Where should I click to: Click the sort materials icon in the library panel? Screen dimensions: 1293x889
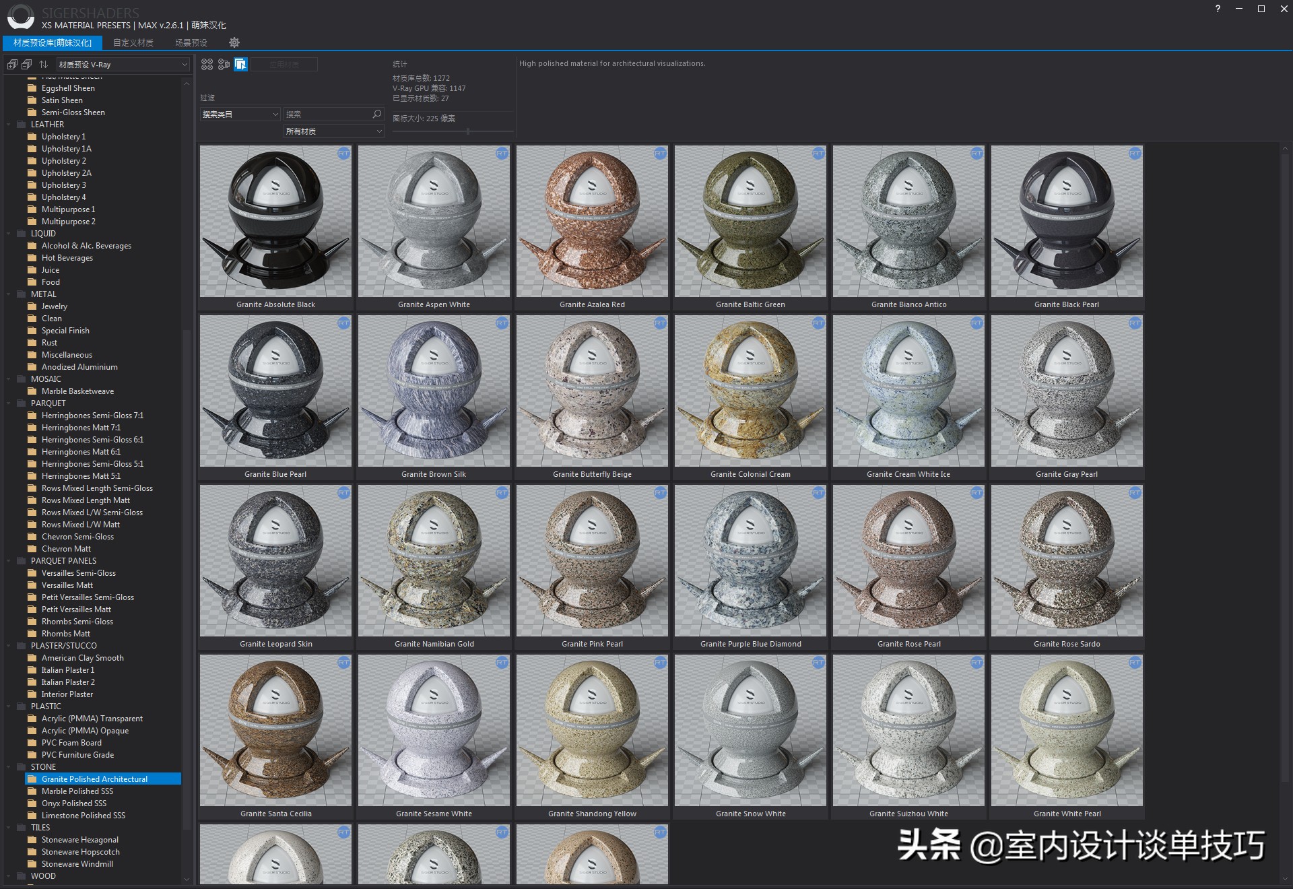pos(43,64)
